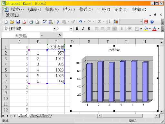Click the Merge and Center icon
The height and width of the screenshot is (124, 165).
pyautogui.click(x=114, y=29)
